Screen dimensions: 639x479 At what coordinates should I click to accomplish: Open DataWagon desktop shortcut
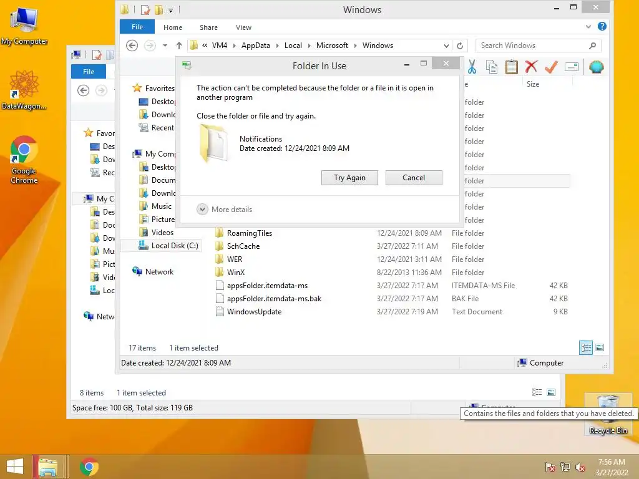pyautogui.click(x=24, y=90)
